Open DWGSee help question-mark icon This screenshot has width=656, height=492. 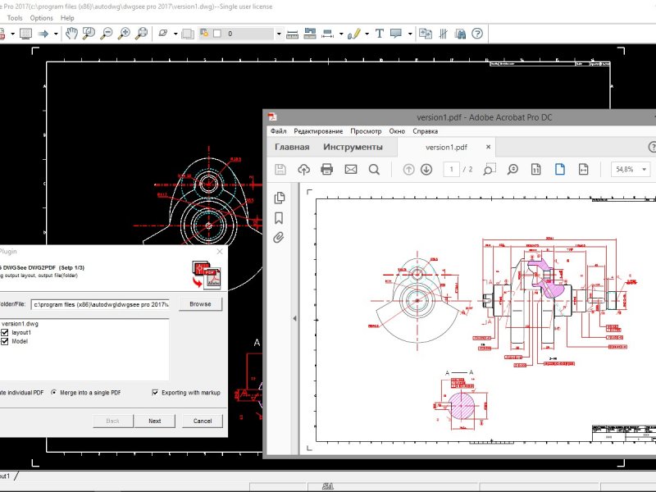coord(477,34)
